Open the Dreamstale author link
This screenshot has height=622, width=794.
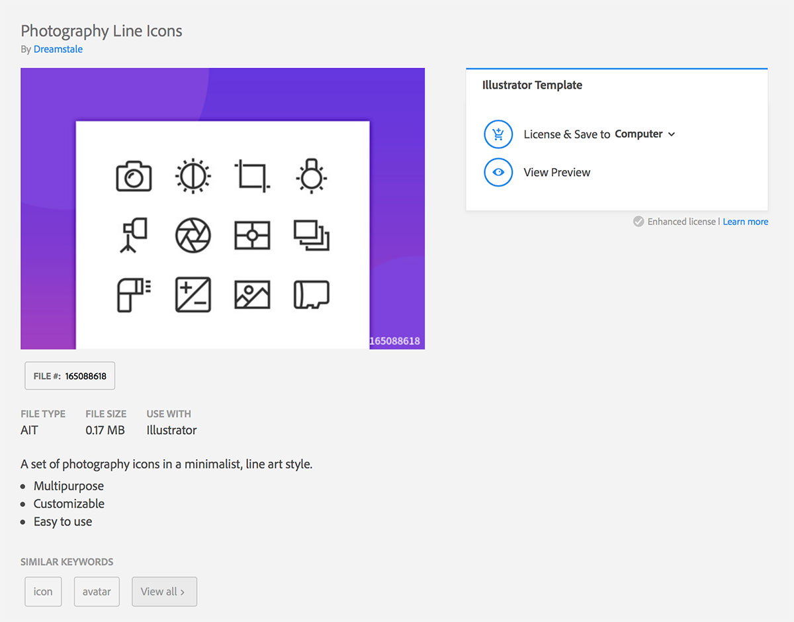point(58,49)
